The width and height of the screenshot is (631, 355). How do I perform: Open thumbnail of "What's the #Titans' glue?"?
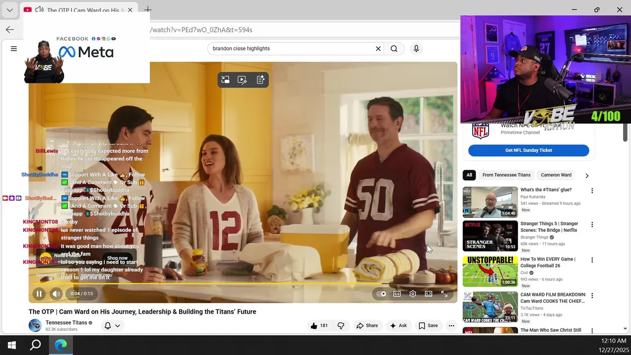(x=490, y=202)
